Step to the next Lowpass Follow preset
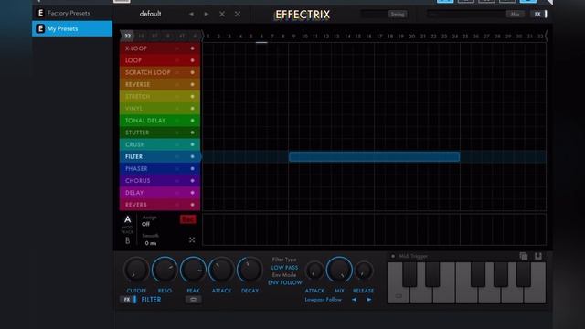585x329 pixels. [368, 299]
